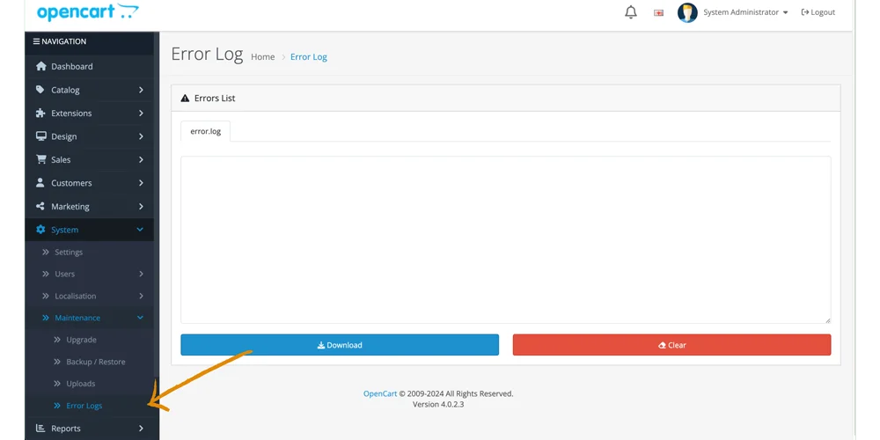Click the Uploads double-arrow icon
Image resolution: width=880 pixels, height=440 pixels.
pyautogui.click(x=57, y=384)
